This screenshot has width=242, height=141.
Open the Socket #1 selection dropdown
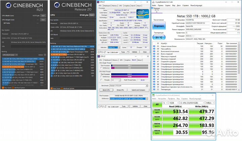pyautogui.click(x=119, y=47)
